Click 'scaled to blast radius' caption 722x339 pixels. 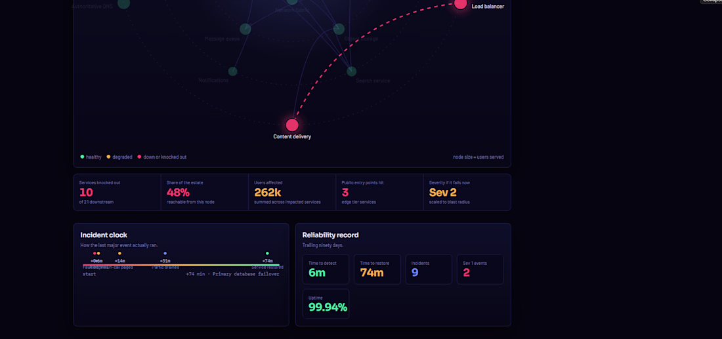[x=450, y=202]
